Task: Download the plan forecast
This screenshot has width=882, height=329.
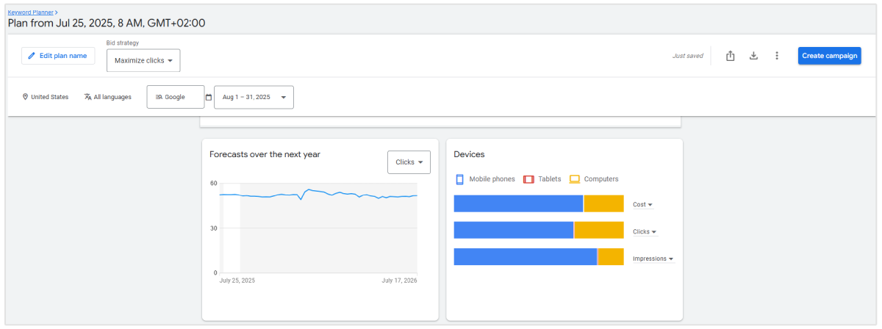Action: pyautogui.click(x=753, y=56)
